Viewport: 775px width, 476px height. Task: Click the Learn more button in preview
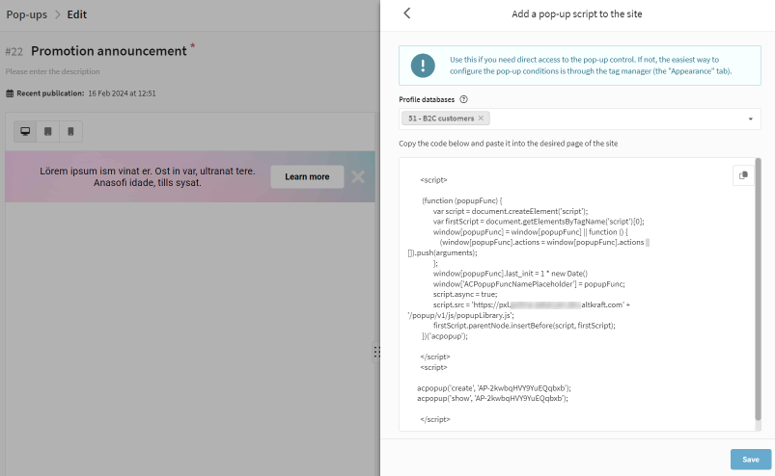coord(307,176)
